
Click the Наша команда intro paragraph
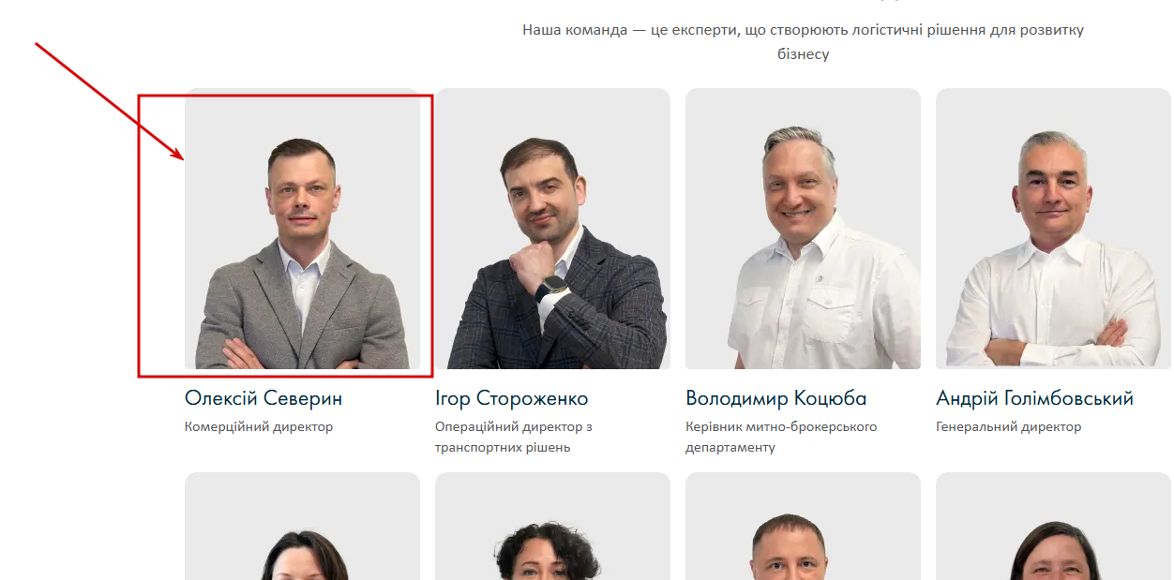(x=803, y=42)
